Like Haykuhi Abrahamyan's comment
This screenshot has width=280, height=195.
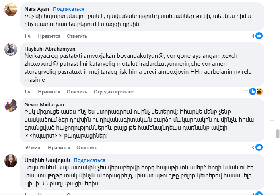(49, 92)
